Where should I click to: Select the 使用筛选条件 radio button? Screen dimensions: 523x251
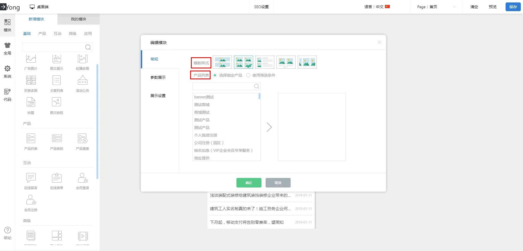pyautogui.click(x=248, y=75)
